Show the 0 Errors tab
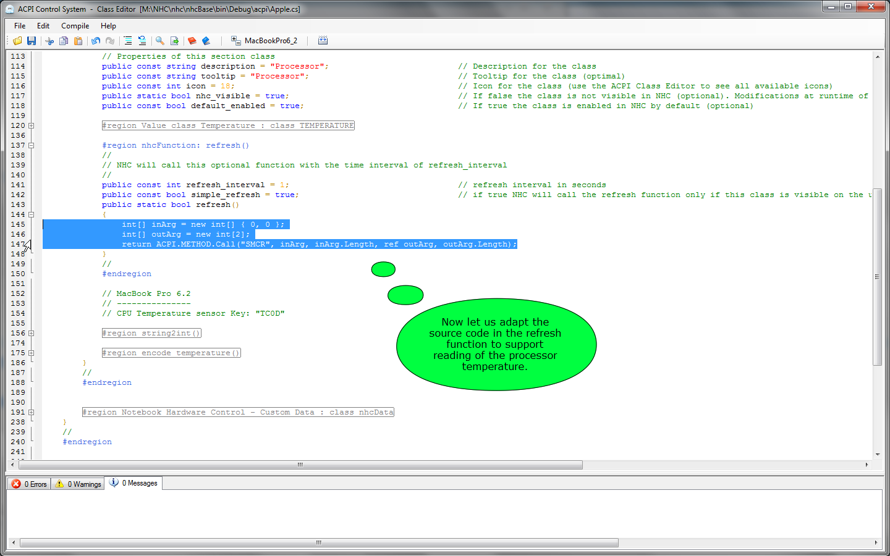 point(30,484)
